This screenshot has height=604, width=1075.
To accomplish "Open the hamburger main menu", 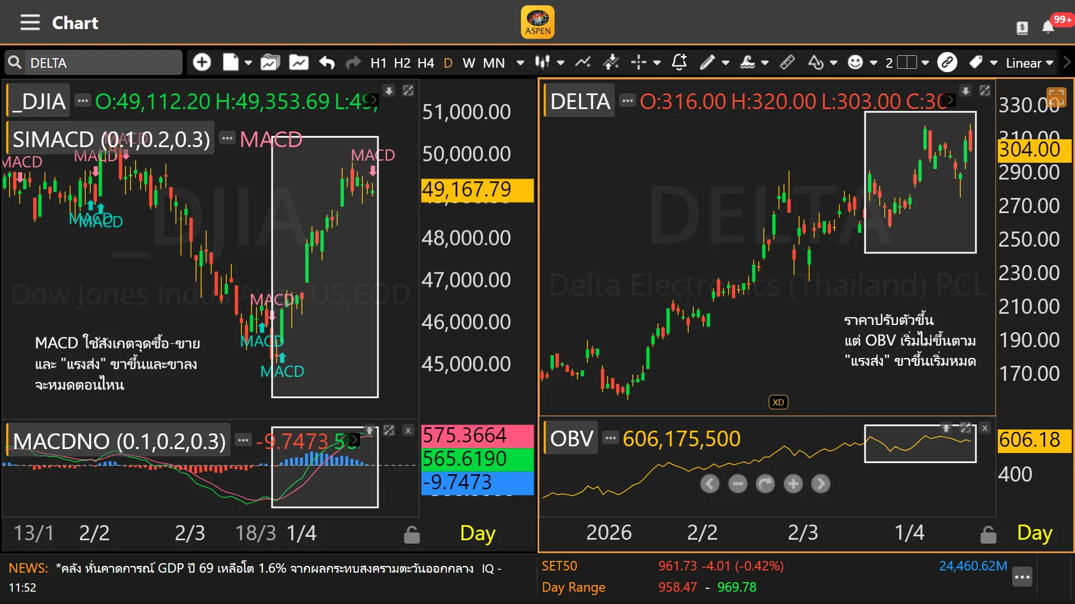I will (30, 23).
